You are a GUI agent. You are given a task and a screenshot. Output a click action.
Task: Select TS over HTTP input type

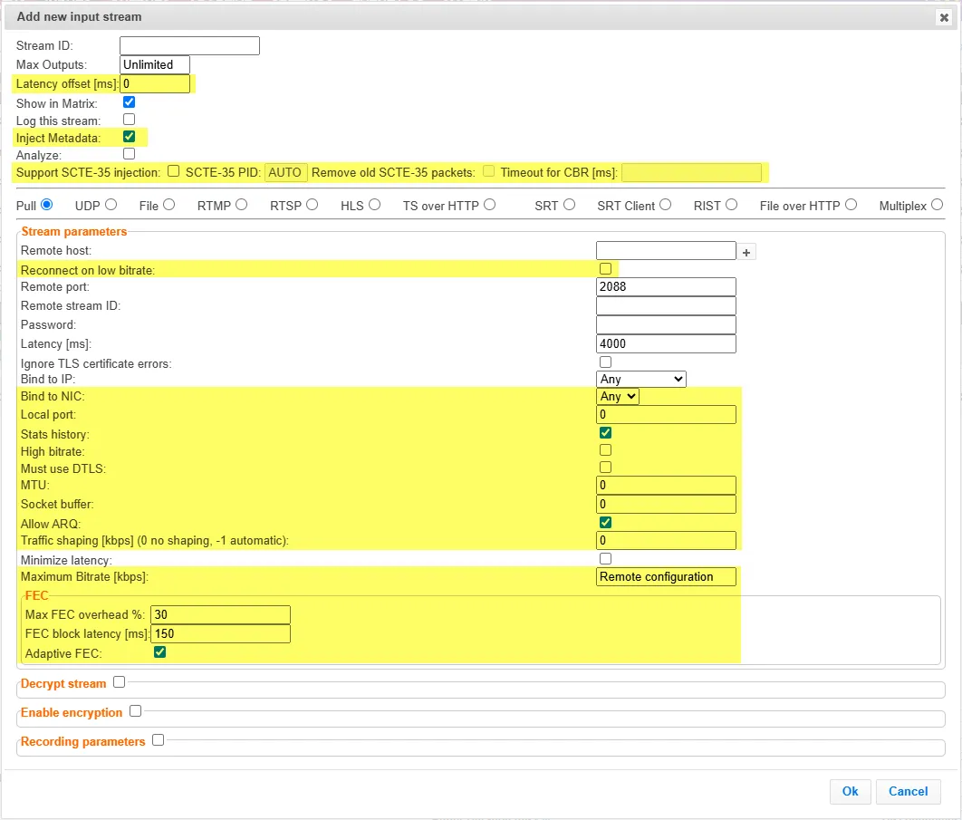pyautogui.click(x=489, y=205)
